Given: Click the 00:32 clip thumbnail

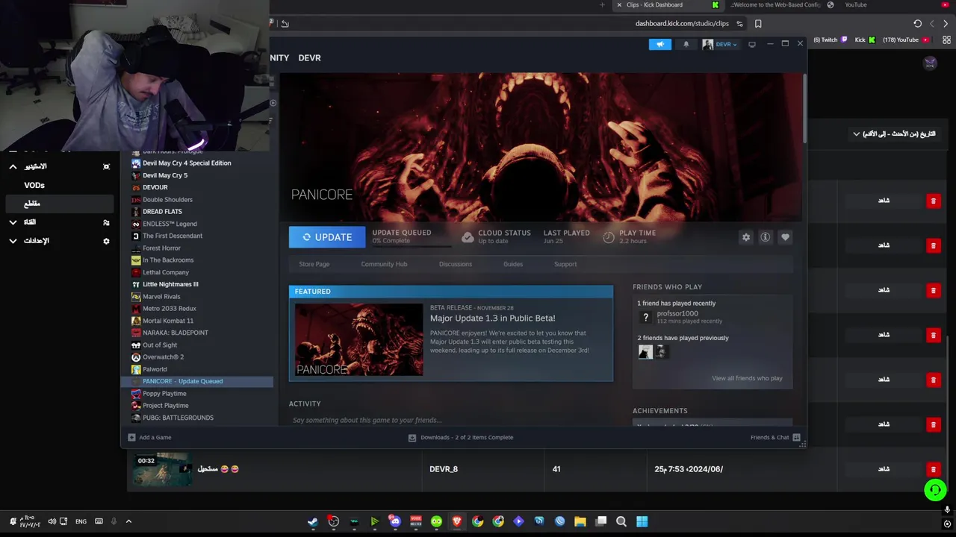Looking at the screenshot, I should click(161, 469).
